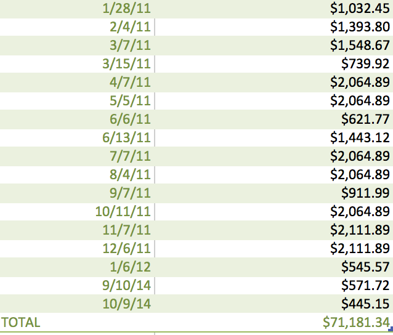Click the $911.99 amount cell
This screenshot has height=335, width=393.
[x=365, y=193]
